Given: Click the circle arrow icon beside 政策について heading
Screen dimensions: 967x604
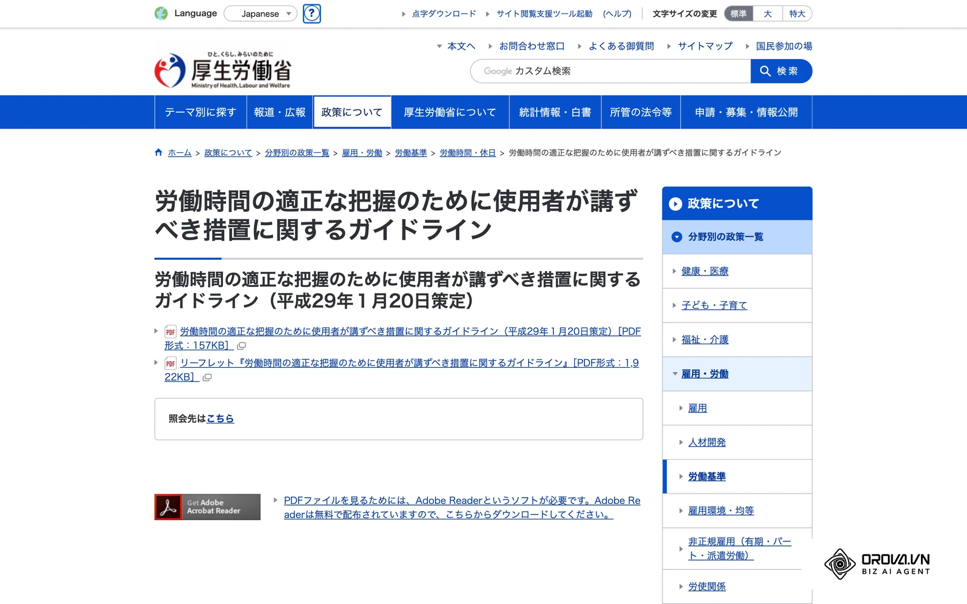Looking at the screenshot, I should tap(676, 204).
